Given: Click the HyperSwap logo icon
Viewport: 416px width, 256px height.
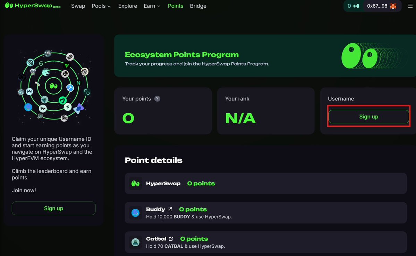Looking at the screenshot, I should click(x=9, y=6).
